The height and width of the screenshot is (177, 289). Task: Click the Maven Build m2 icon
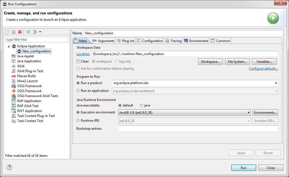tap(14, 76)
